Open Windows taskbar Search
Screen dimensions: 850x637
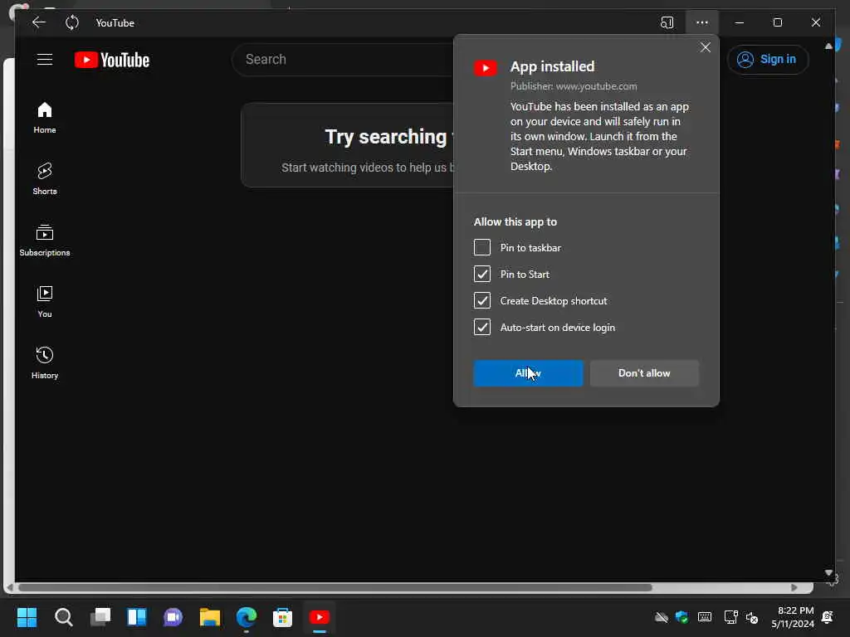[63, 617]
